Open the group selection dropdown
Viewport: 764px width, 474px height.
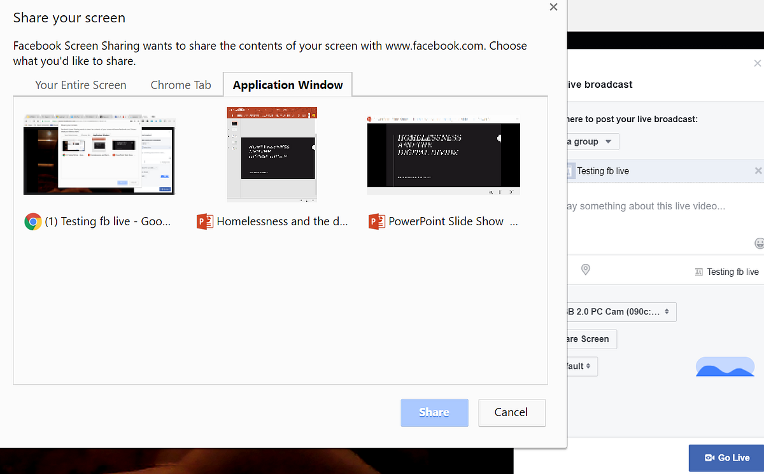tap(592, 142)
